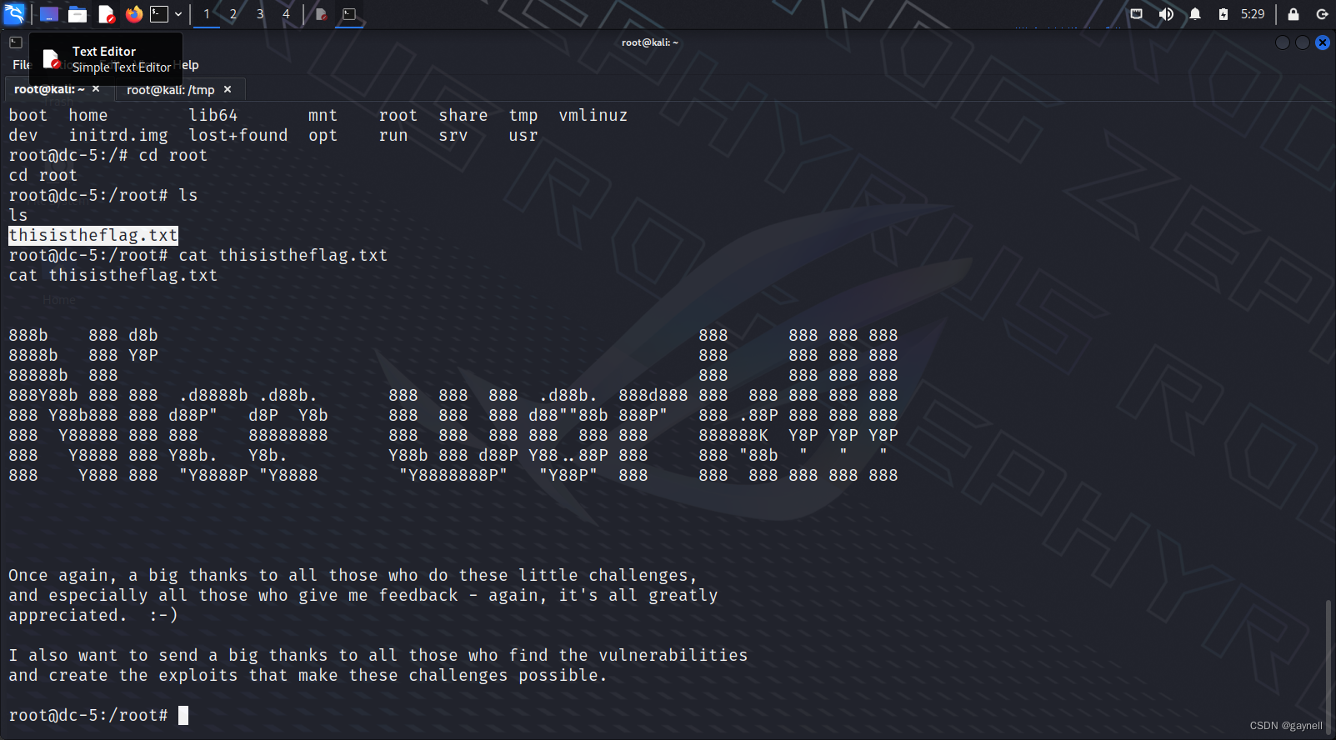
Task: Open the power manager battery icon
Action: [x=1223, y=14]
